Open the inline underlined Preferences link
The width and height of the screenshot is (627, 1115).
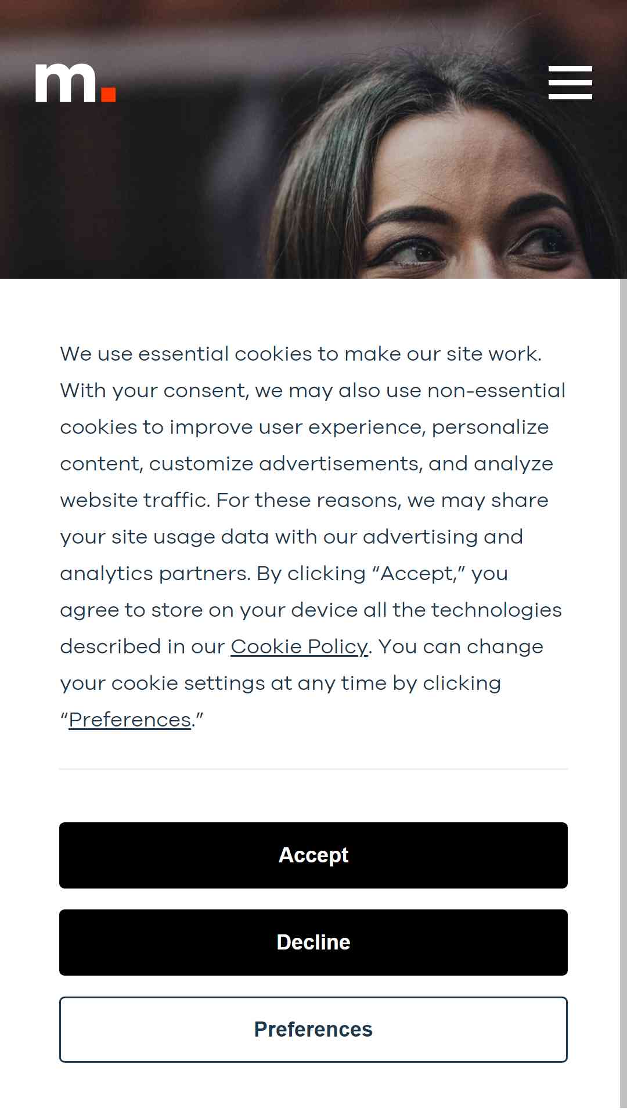tap(130, 720)
